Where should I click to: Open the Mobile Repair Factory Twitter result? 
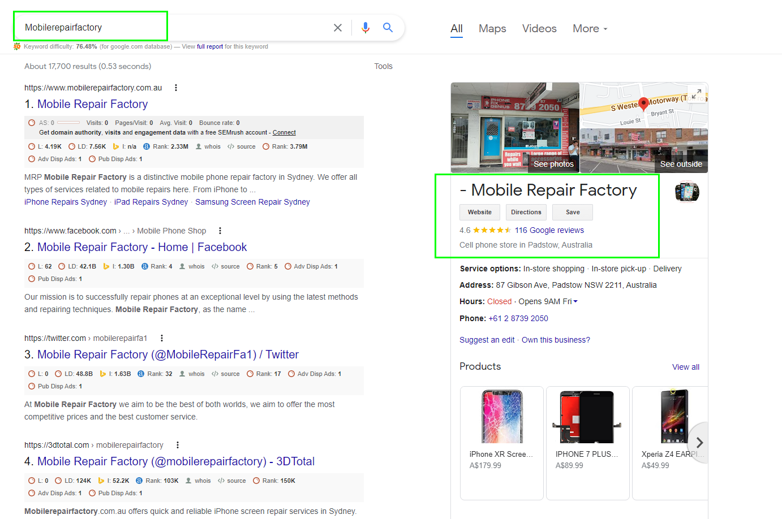pos(168,354)
